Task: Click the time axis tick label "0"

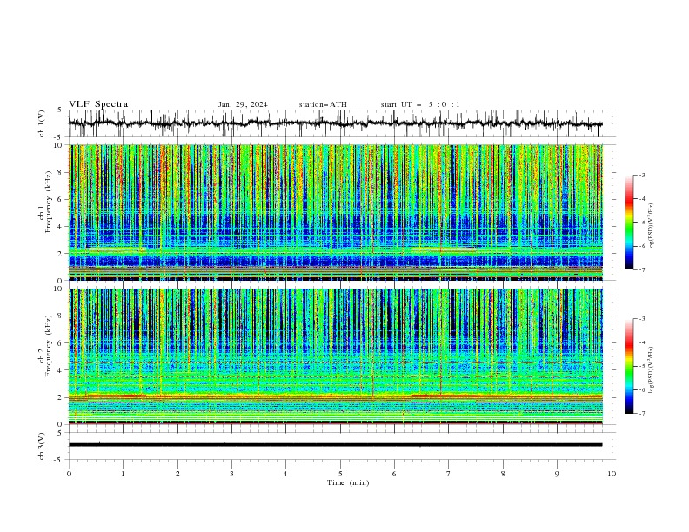Action: 69,474
